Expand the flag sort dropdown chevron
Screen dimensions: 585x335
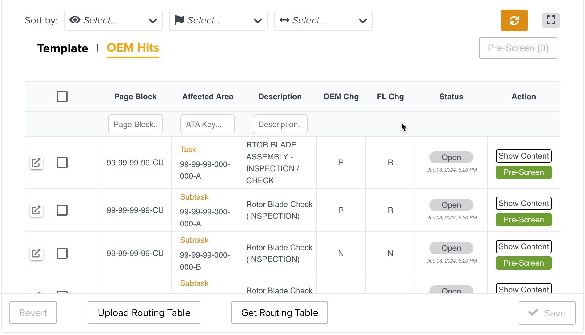click(258, 21)
